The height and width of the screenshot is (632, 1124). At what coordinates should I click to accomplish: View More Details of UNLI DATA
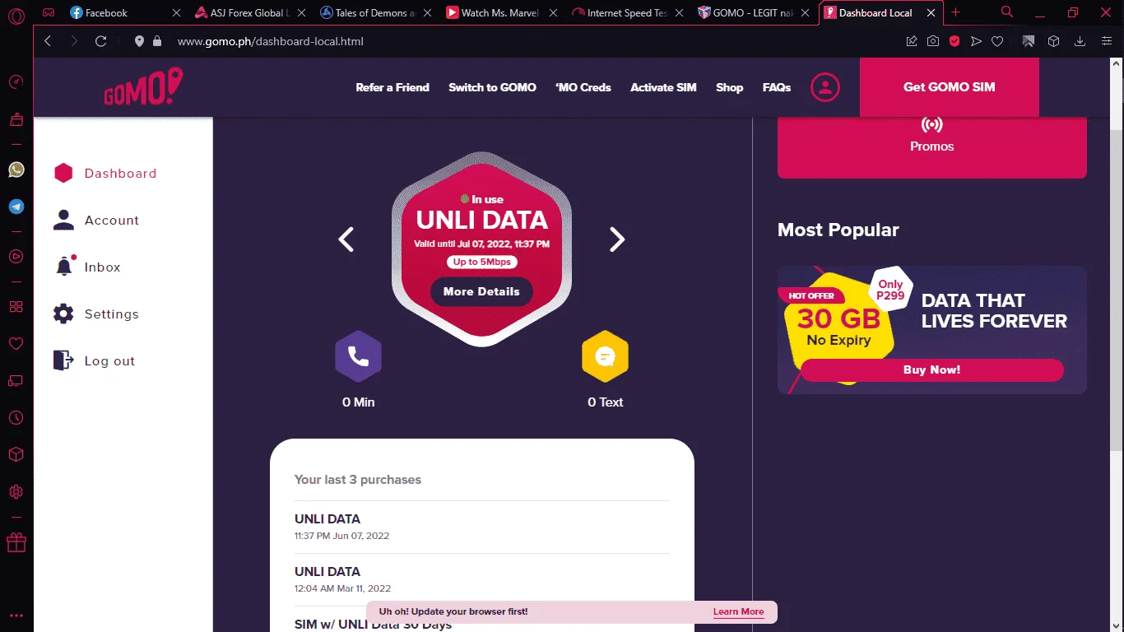tap(481, 291)
